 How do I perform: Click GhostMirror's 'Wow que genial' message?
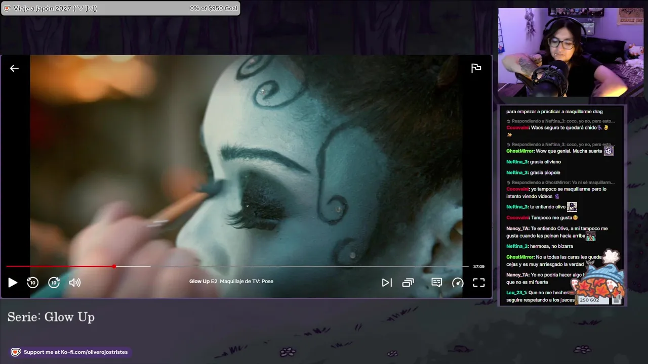(560, 151)
